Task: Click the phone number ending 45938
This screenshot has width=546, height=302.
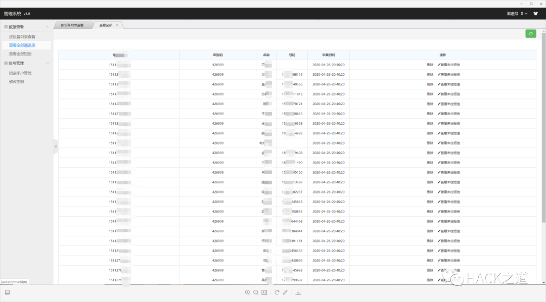Action: (292, 270)
